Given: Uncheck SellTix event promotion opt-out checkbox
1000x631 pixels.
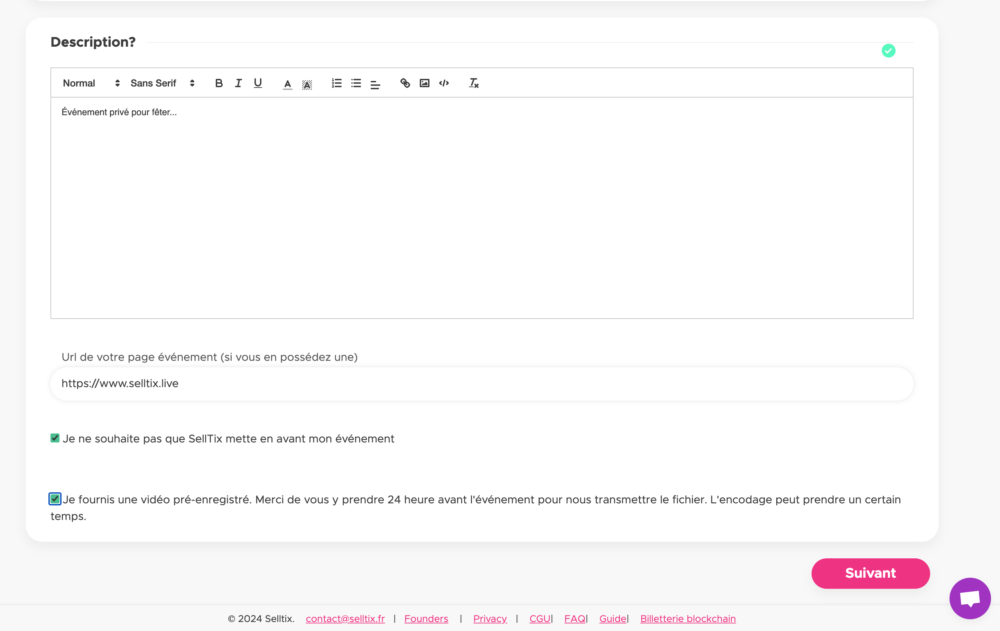Looking at the screenshot, I should 55,438.
